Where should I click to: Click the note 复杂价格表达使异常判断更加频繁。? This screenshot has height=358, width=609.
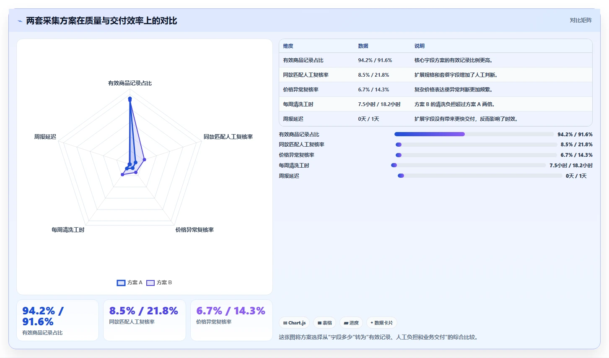pos(454,90)
